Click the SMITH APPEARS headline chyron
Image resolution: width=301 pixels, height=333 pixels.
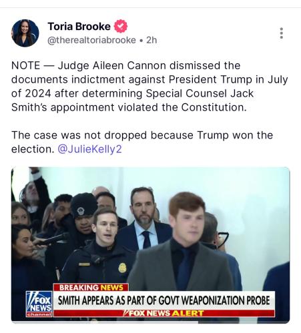click(x=164, y=300)
